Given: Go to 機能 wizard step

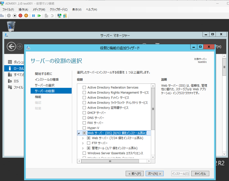Looking at the screenshot, I should (x=38, y=97).
